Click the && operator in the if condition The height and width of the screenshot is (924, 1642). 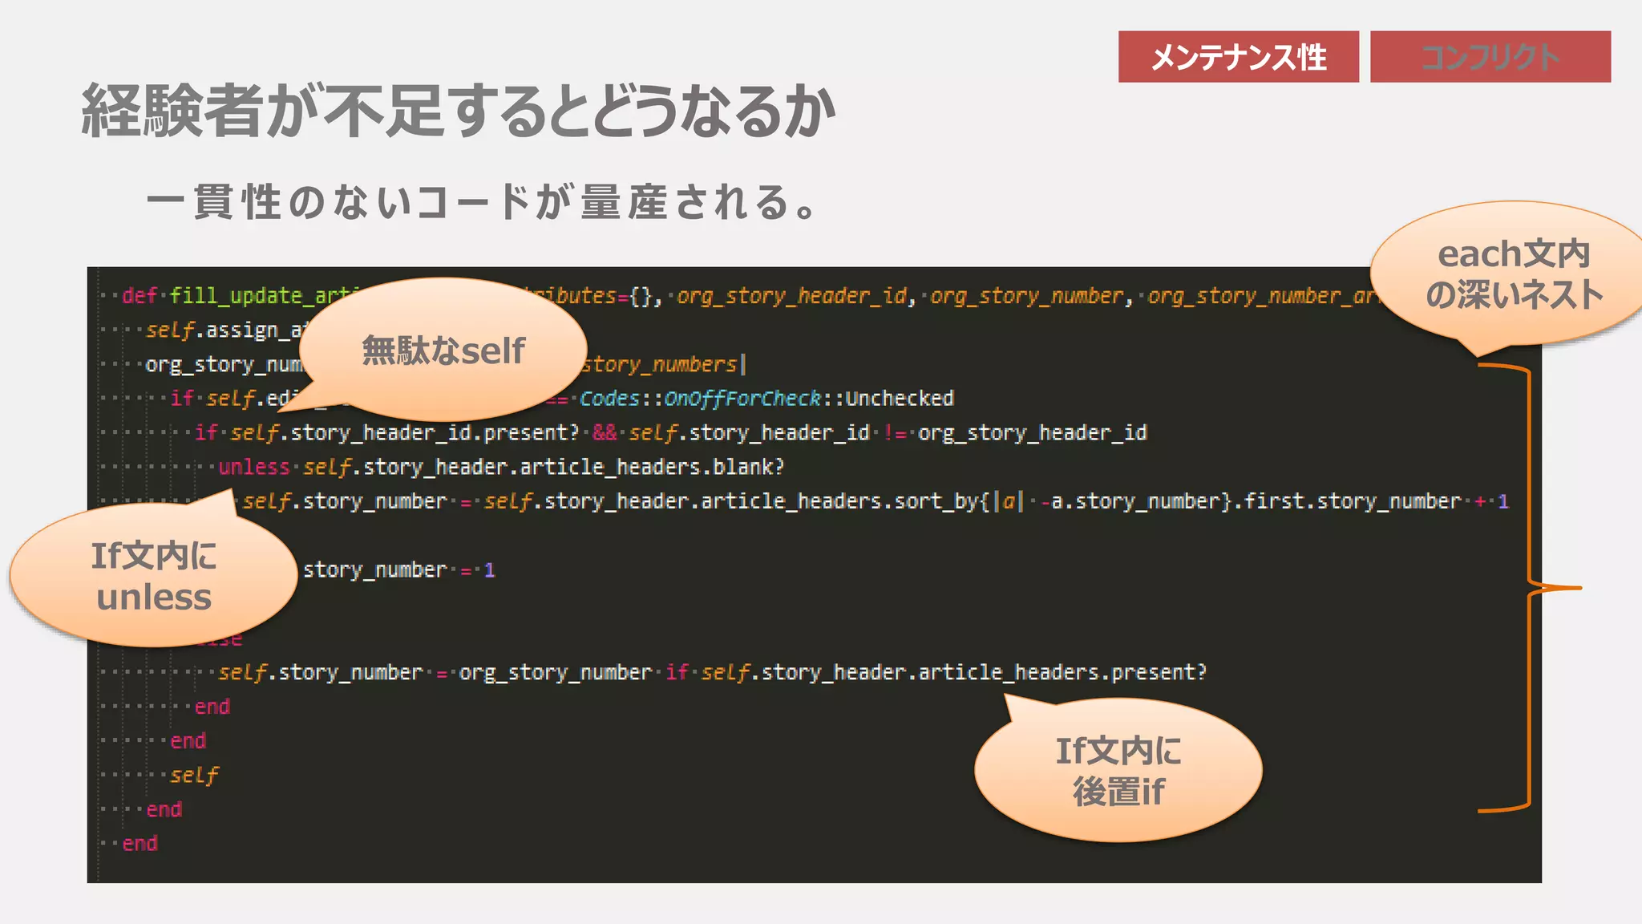tap(605, 433)
